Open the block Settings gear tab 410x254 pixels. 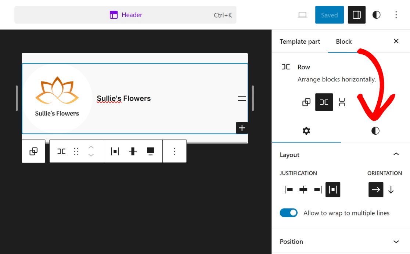(306, 131)
